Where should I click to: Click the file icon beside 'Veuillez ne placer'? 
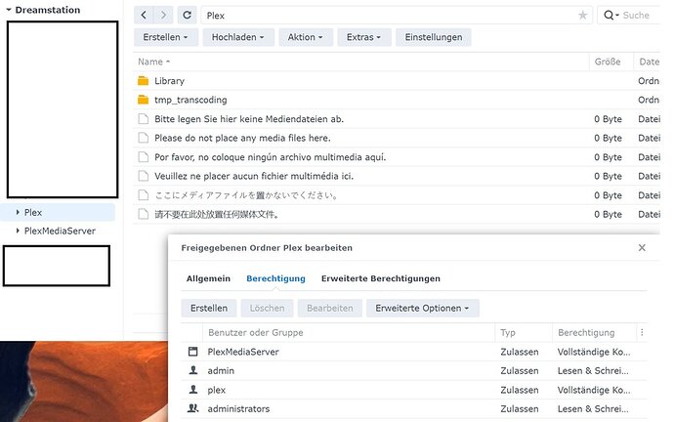[x=144, y=176]
